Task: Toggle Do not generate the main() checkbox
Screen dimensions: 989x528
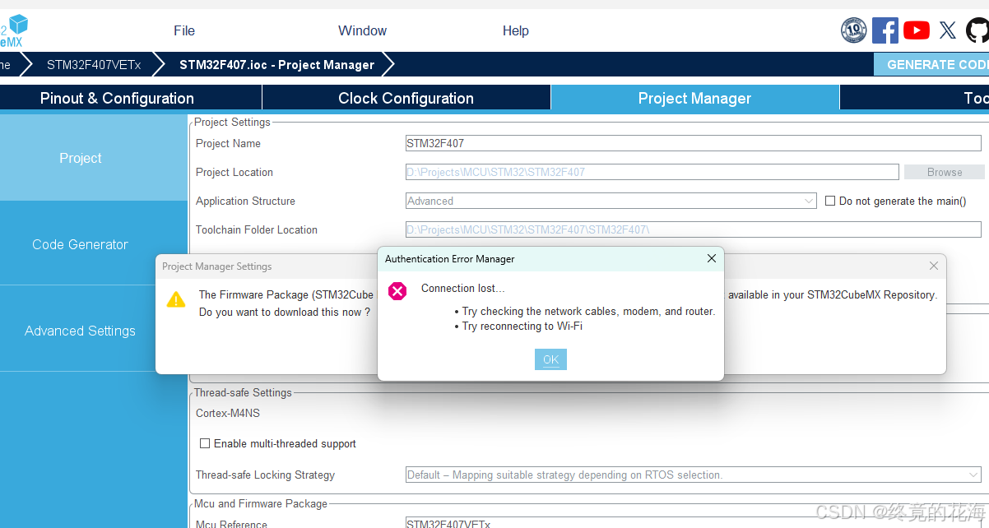Action: pyautogui.click(x=830, y=201)
